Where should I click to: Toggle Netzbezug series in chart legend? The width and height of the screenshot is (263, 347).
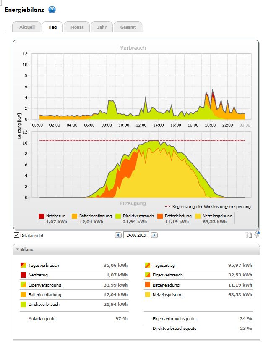click(41, 216)
